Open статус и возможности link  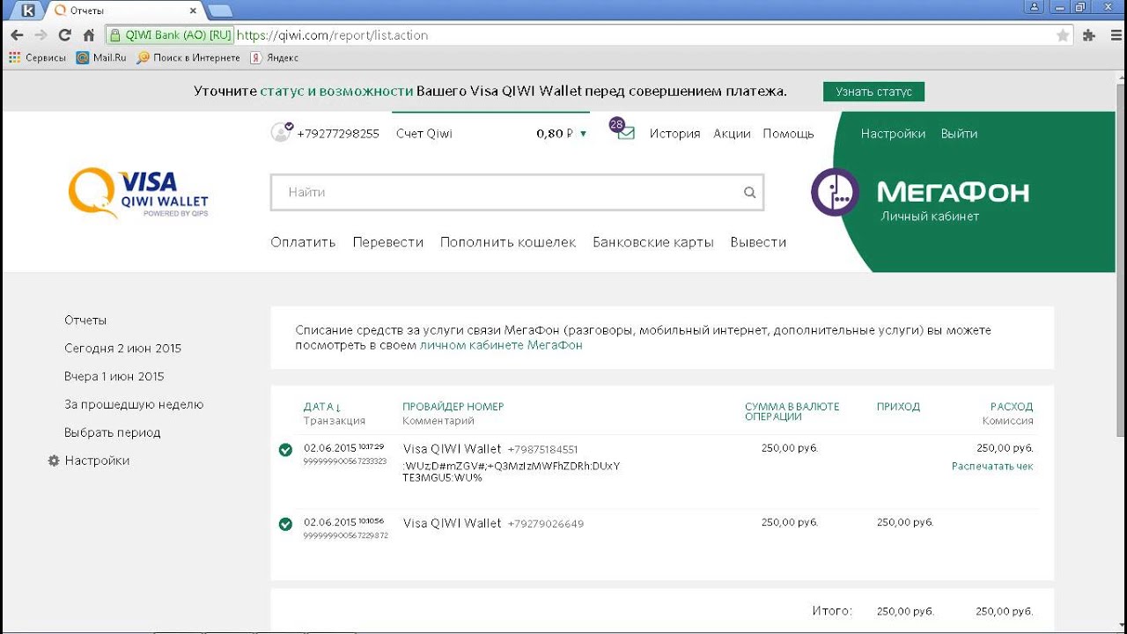(336, 91)
